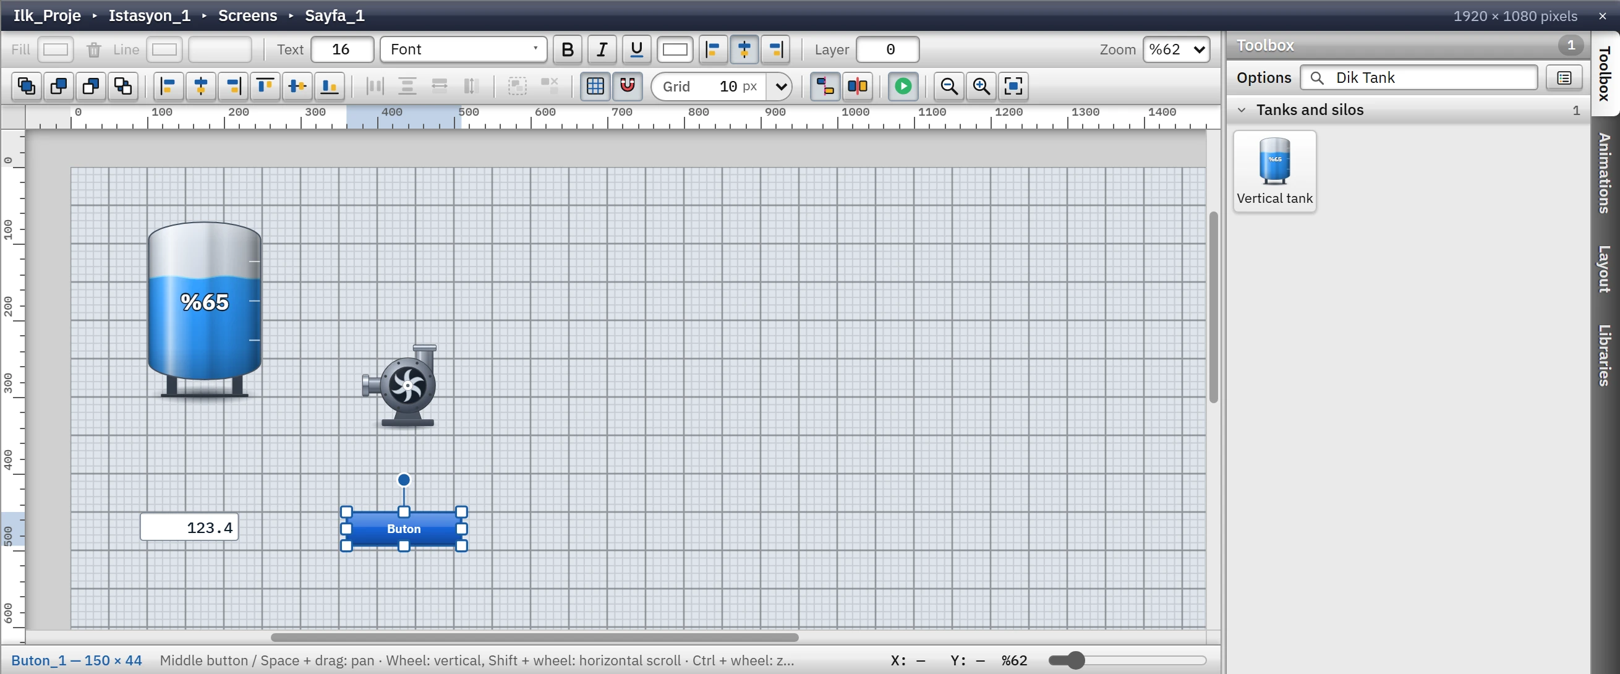The height and width of the screenshot is (674, 1620).
Task: Open the Font dropdown
Action: (464, 49)
